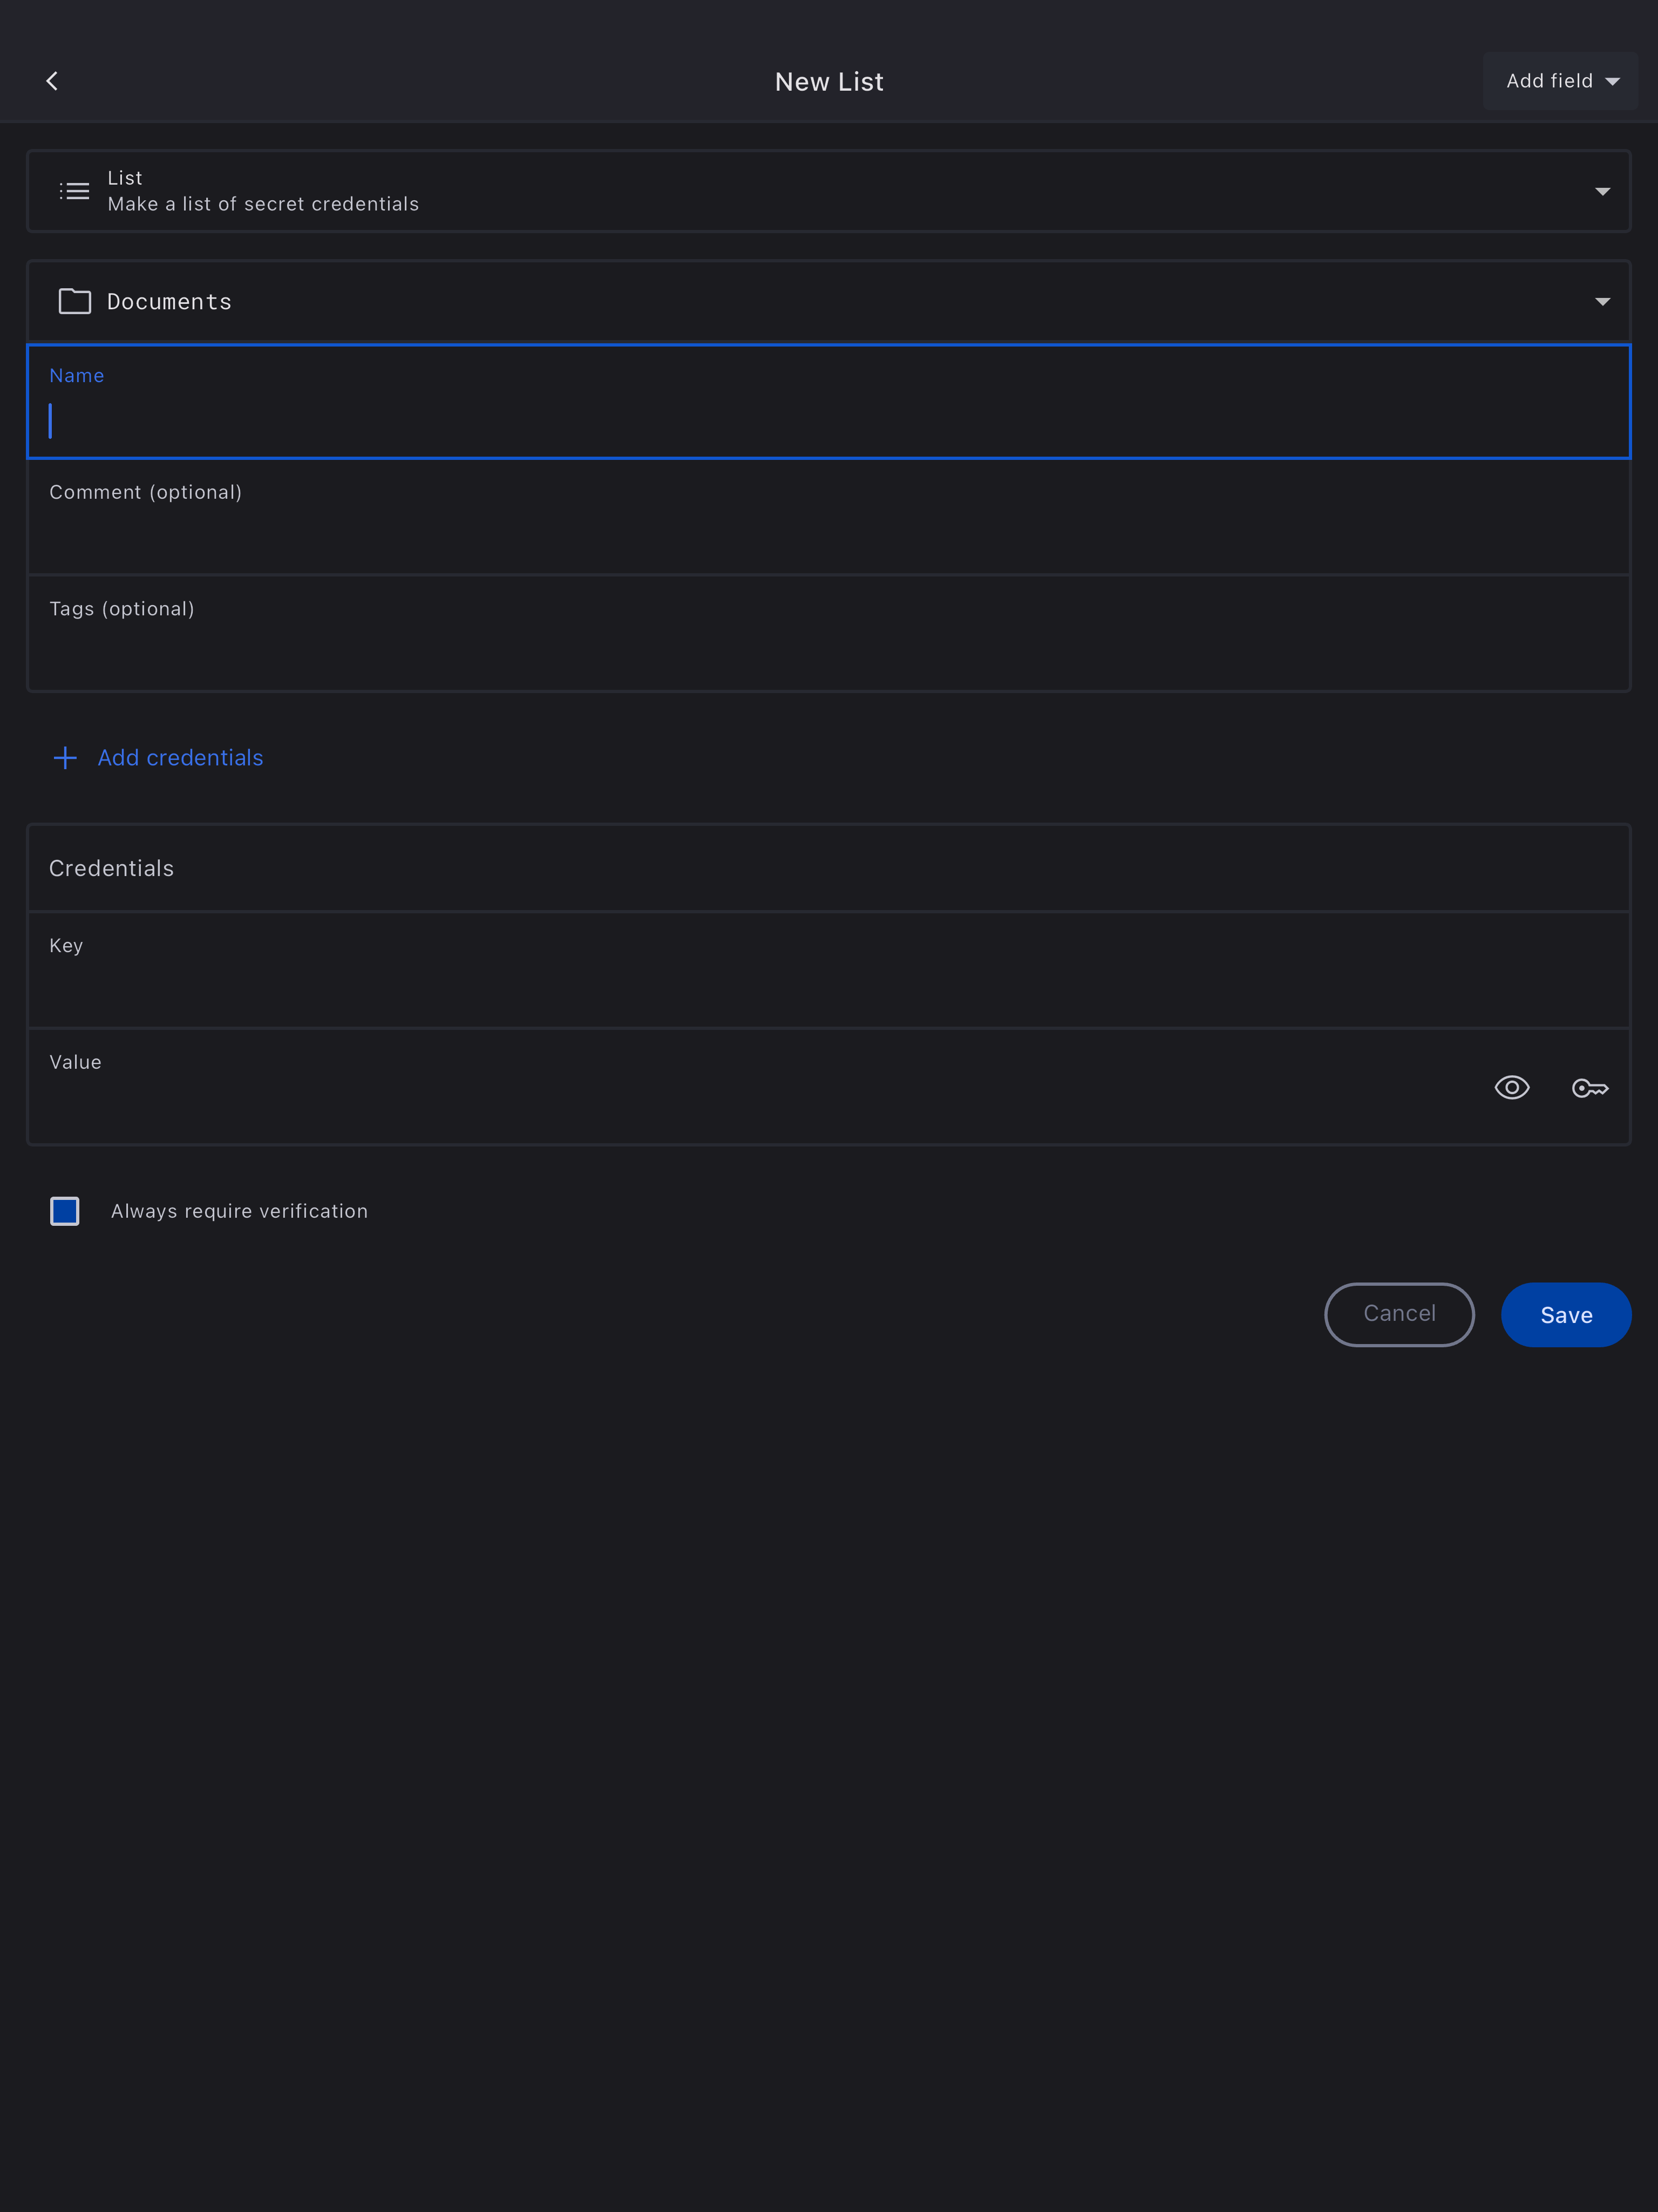Go back using the back arrow
This screenshot has height=2212, width=1658.
52,81
